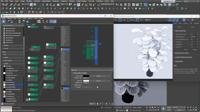Click the Auto key button
The image size is (200, 112).
(x=169, y=107)
